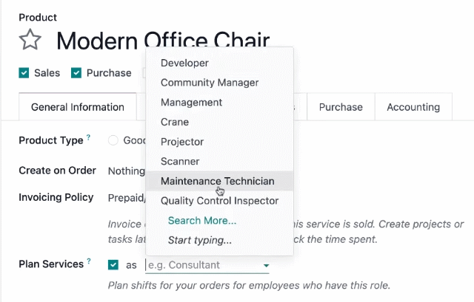Select the Goods product type radio button
Screen dimensions: 474x302
tap(113, 140)
